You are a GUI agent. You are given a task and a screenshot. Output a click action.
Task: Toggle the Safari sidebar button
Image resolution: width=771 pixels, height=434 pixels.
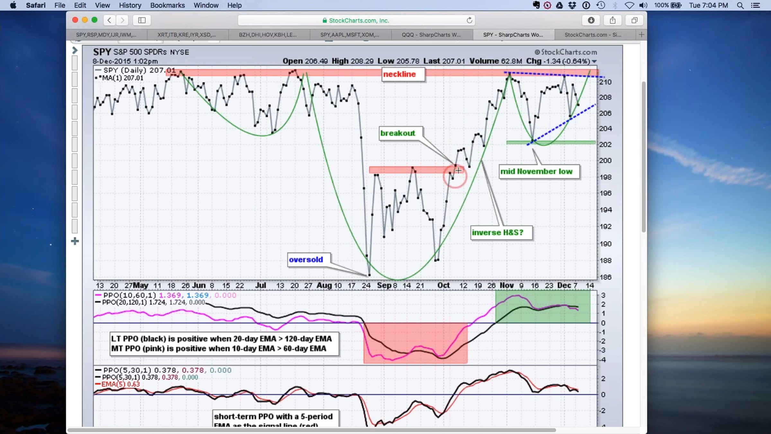point(142,20)
